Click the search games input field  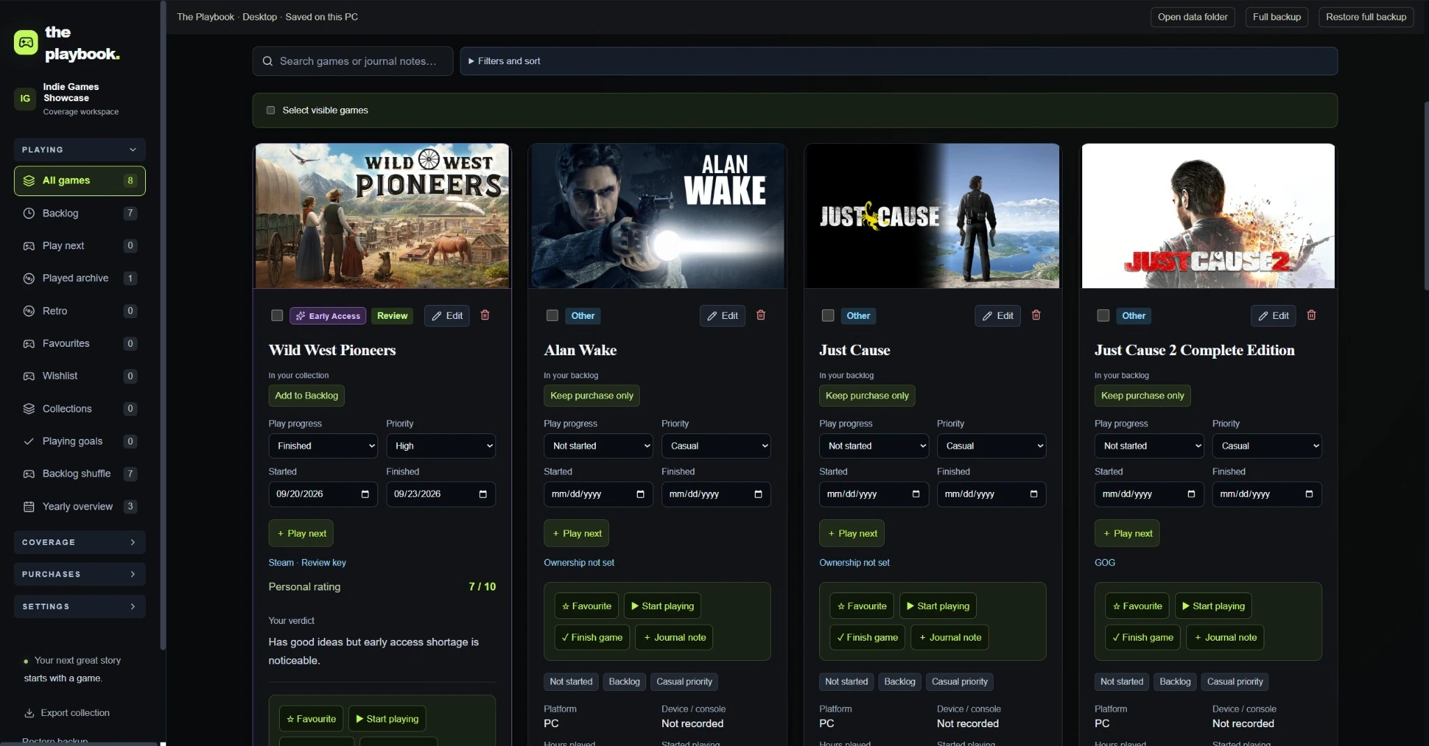353,61
